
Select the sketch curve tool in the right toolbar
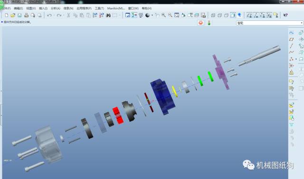[291, 33]
